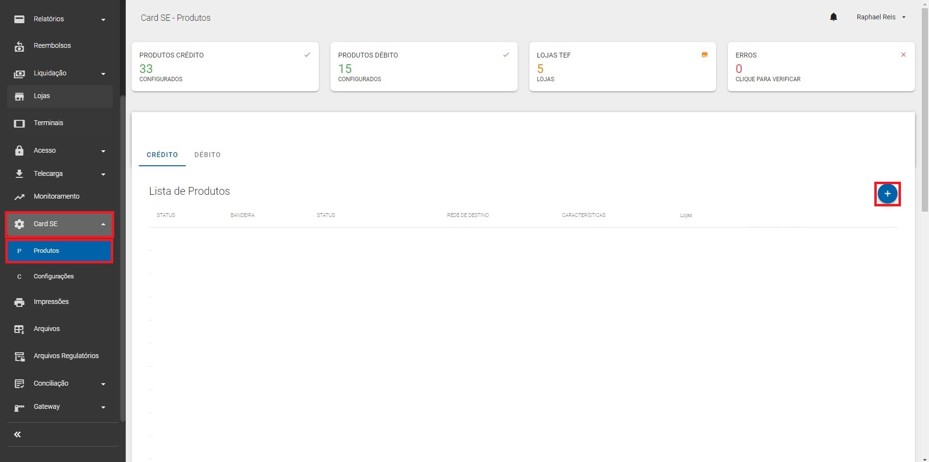Click the page vertical scrollbar
This screenshot has width=929, height=462.
click(925, 111)
